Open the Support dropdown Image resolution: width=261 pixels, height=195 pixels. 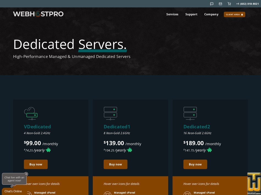(191, 14)
